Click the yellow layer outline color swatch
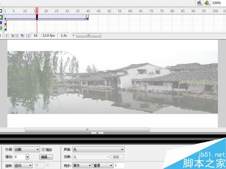The width and height of the screenshot is (226, 169). coord(1,17)
